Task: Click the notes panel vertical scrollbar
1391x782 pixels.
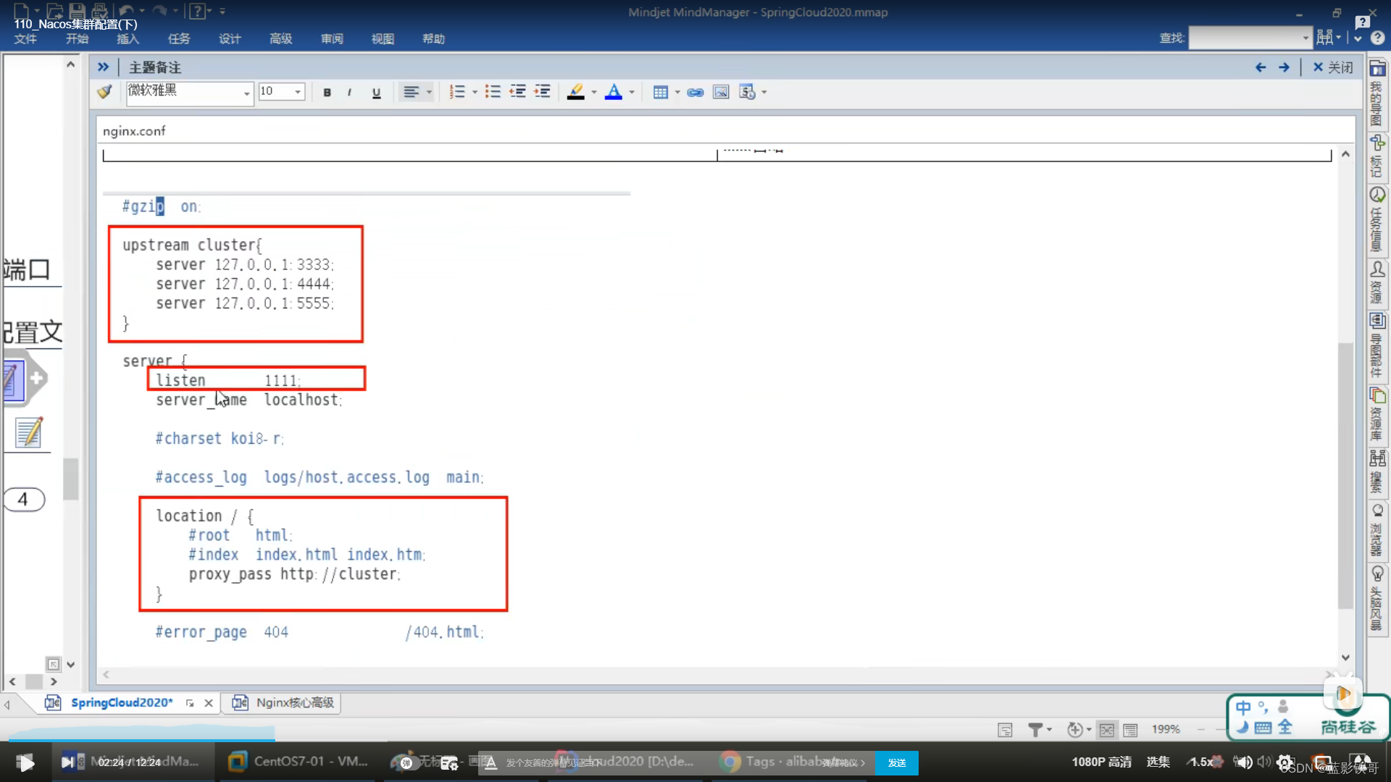Action: click(1345, 475)
